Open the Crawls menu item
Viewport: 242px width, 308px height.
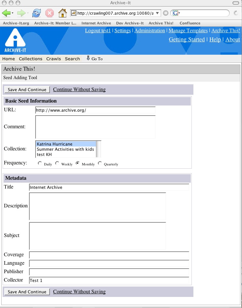(53, 59)
